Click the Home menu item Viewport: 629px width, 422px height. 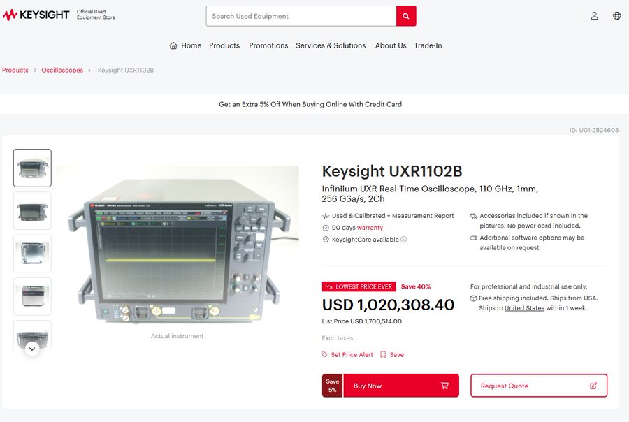click(x=185, y=45)
